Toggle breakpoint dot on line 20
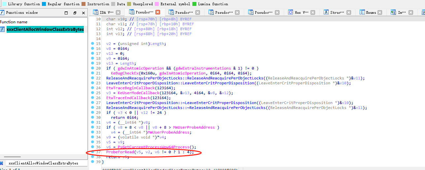425x170 pixels. [x=92, y=68]
